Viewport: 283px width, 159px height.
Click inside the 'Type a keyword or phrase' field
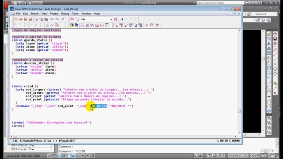[220, 3]
